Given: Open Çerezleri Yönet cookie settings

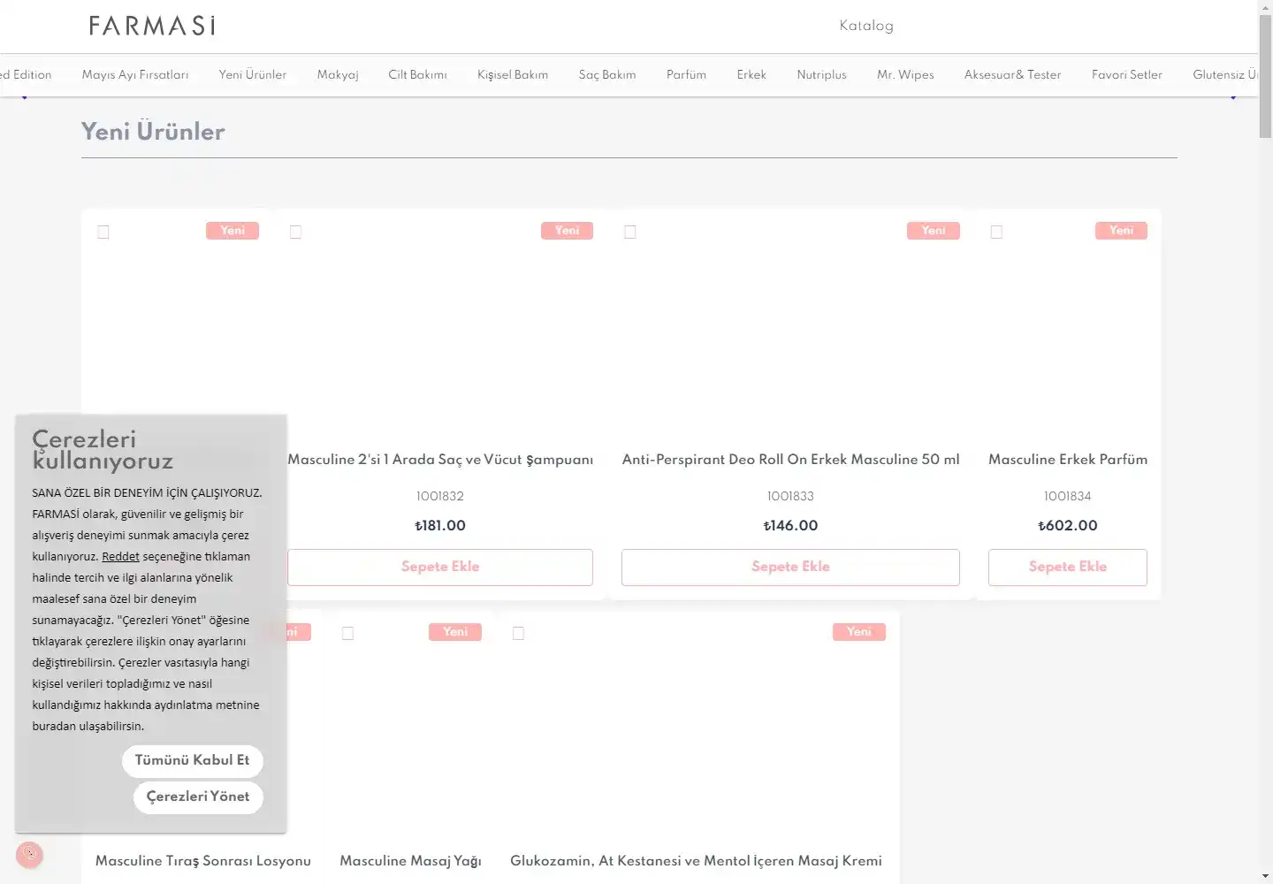Looking at the screenshot, I should [198, 796].
